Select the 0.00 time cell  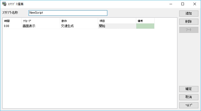(x=12, y=26)
